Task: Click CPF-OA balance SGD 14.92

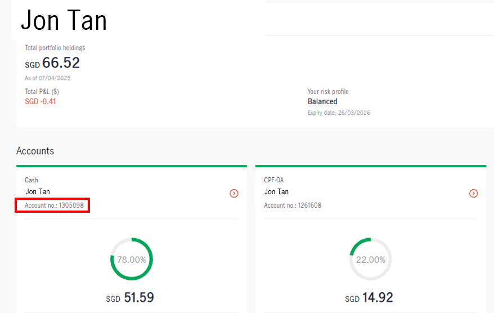Action: click(x=369, y=298)
